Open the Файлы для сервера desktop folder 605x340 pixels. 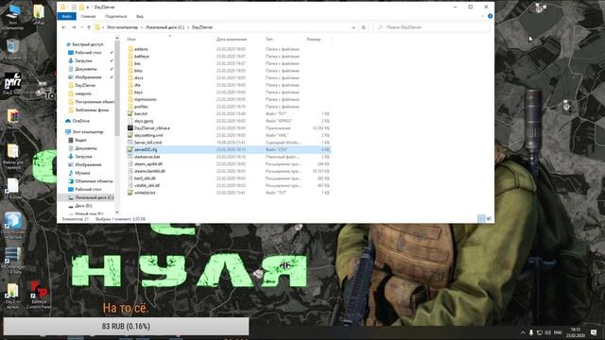pyautogui.click(x=12, y=156)
